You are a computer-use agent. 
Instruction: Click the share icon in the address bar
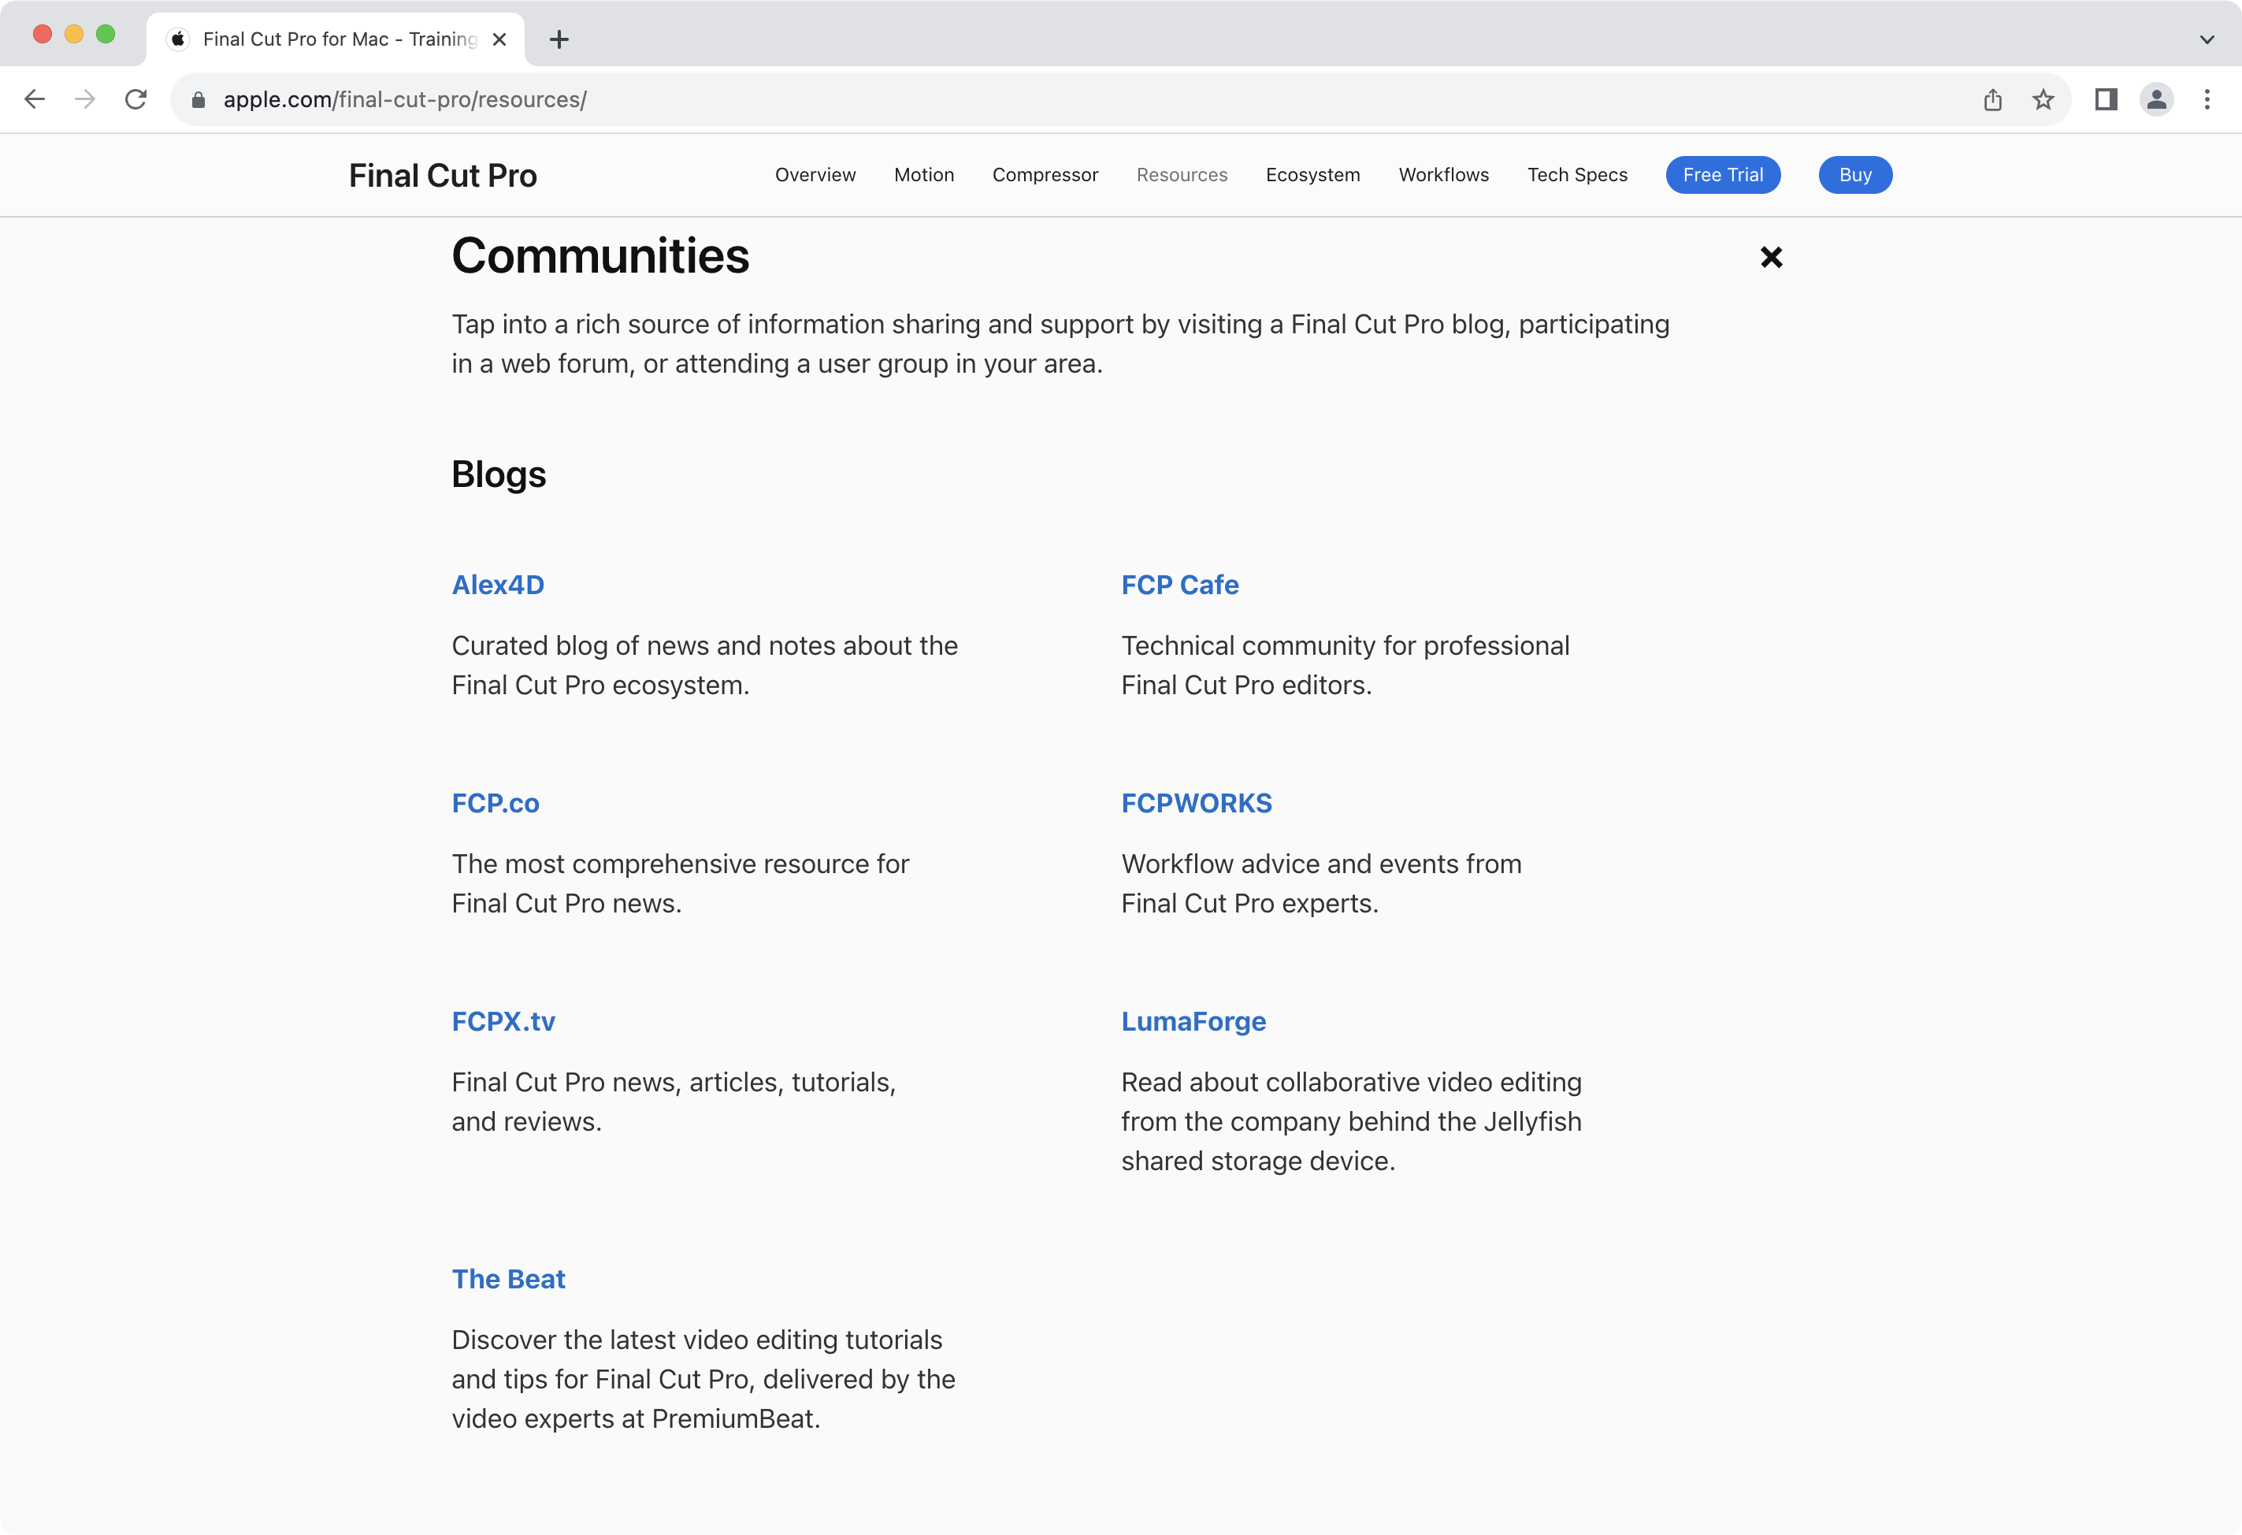pyautogui.click(x=1992, y=99)
